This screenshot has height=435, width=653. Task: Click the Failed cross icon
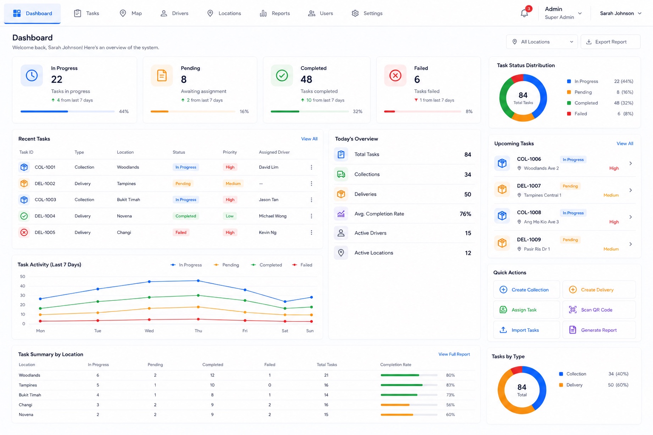[x=395, y=76]
